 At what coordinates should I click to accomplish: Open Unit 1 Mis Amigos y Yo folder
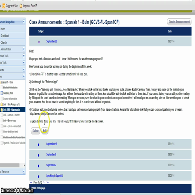pyautogui.click(x=12, y=104)
